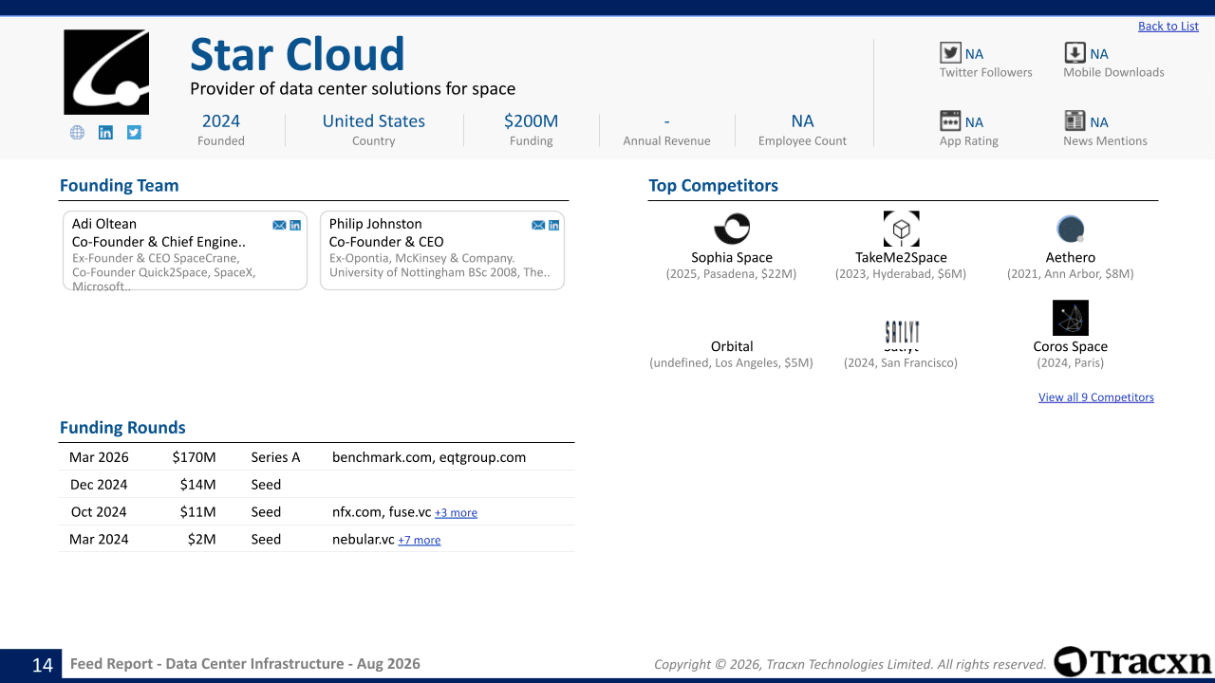
Task: Click the News Mentions newspaper icon
Action: 1075,120
